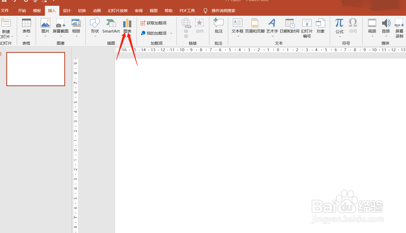Expand the Video (视频) dropdown arrow
The image size is (406, 233).
point(372,36)
